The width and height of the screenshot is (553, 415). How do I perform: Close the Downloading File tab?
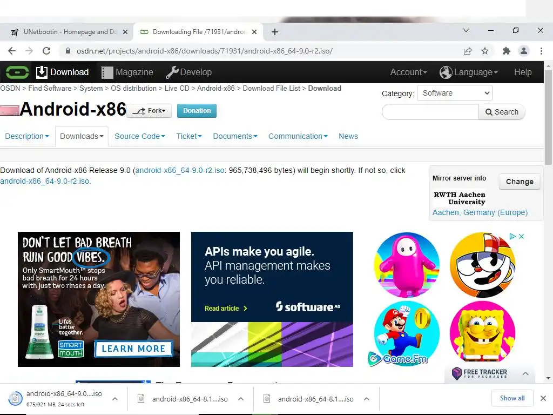coord(254,32)
